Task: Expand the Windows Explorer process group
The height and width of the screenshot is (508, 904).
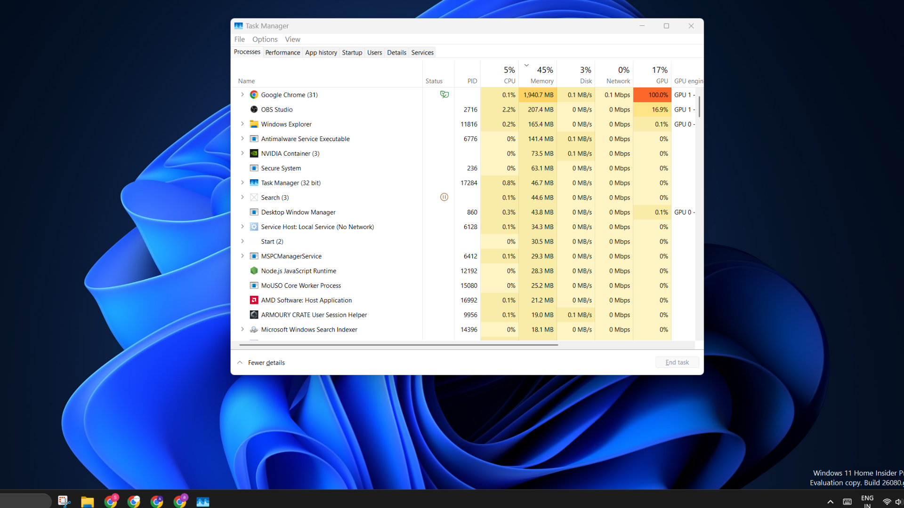Action: (x=242, y=124)
